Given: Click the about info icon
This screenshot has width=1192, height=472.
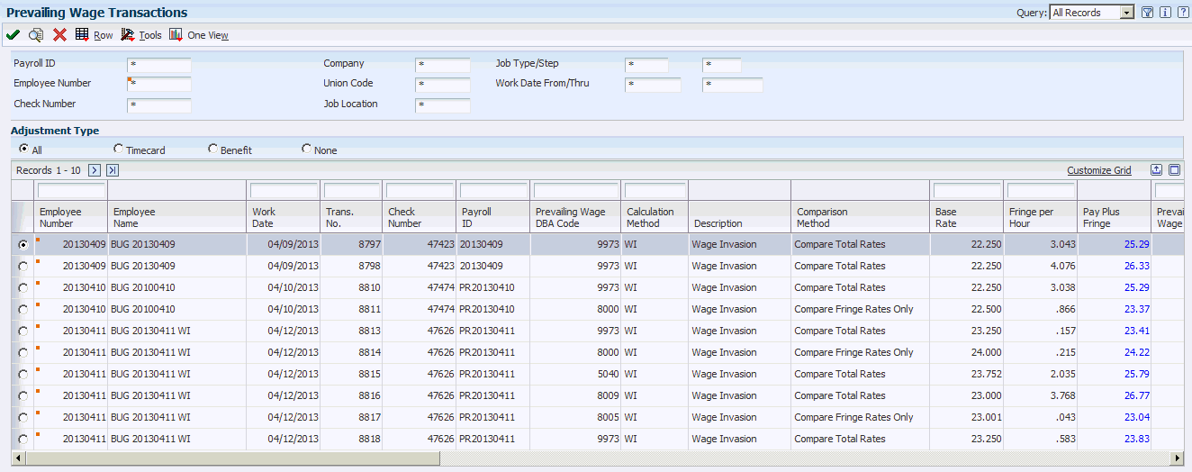Looking at the screenshot, I should pyautogui.click(x=1164, y=13).
